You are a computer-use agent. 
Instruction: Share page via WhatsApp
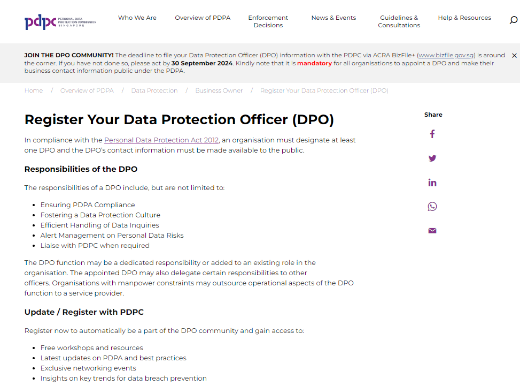432,207
